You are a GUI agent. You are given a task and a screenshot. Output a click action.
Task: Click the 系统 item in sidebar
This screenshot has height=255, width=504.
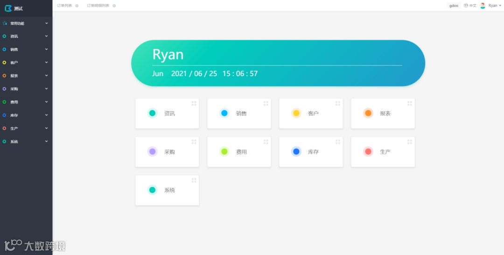point(14,142)
